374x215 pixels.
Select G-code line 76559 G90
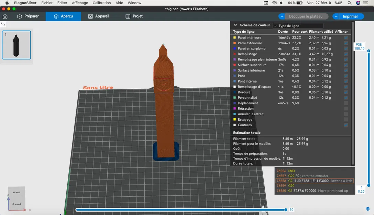[315, 186]
